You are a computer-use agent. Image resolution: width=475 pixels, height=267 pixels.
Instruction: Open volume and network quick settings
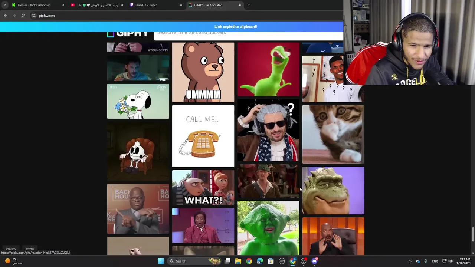point(447,261)
